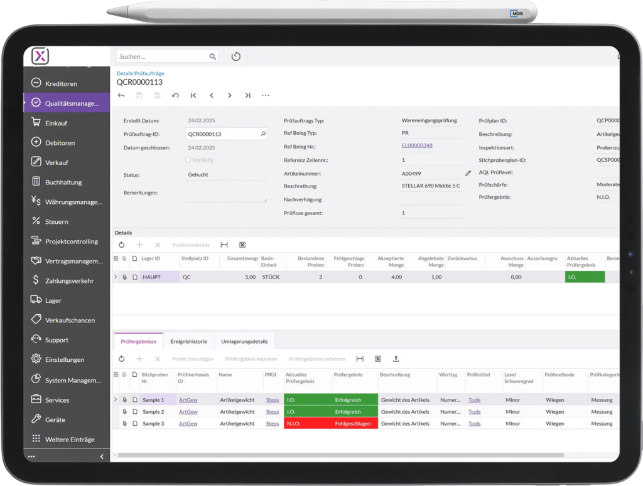Open the Steps link for Sample 2
This screenshot has width=643, height=486.
click(273, 412)
